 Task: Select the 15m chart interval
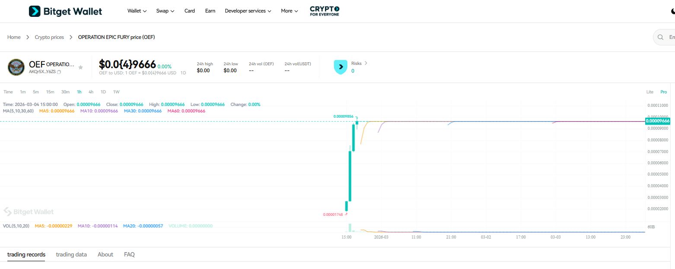(50, 92)
